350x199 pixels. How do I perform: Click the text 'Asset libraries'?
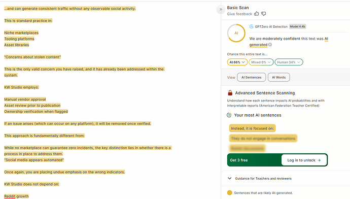point(17,45)
